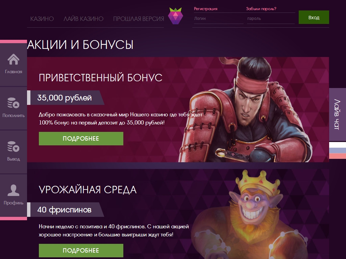The image size is (346, 259).
Task: Go to КАЗИНО menu item
Action: click(42, 19)
